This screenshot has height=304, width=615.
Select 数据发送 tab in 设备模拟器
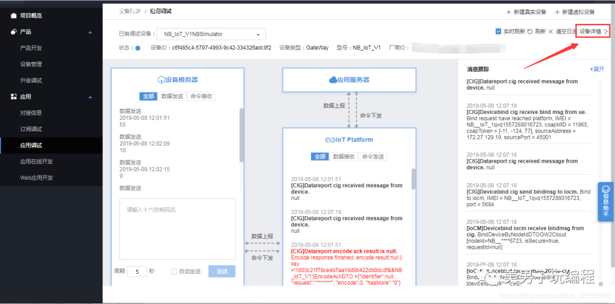(172, 97)
